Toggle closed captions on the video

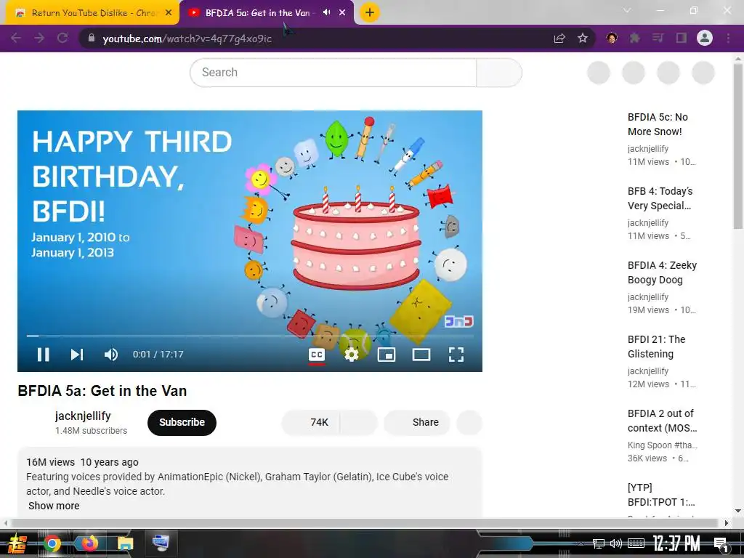[x=317, y=355]
